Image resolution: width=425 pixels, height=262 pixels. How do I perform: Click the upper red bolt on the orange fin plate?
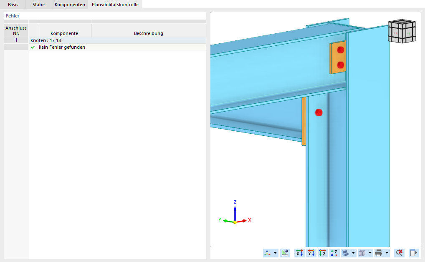340,50
